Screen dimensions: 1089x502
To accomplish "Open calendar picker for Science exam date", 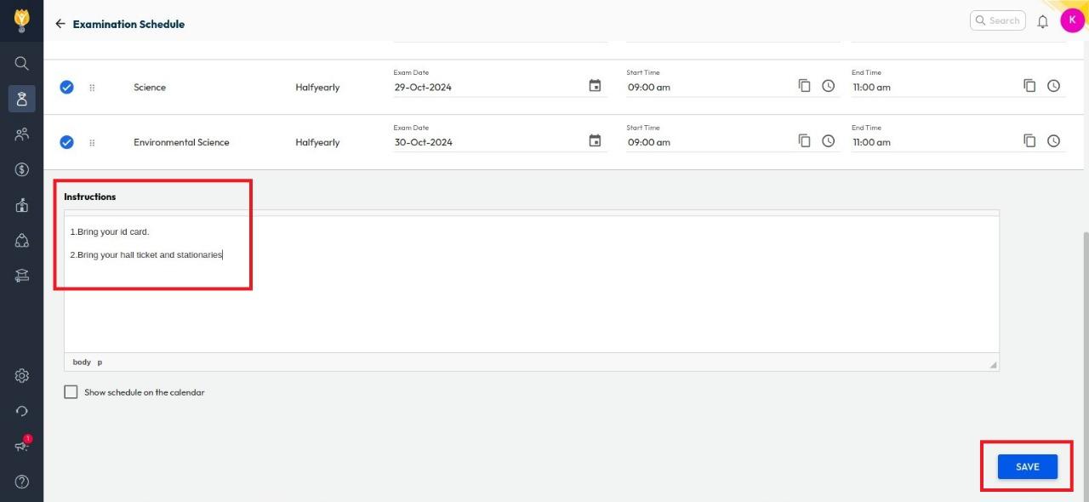I will [595, 86].
